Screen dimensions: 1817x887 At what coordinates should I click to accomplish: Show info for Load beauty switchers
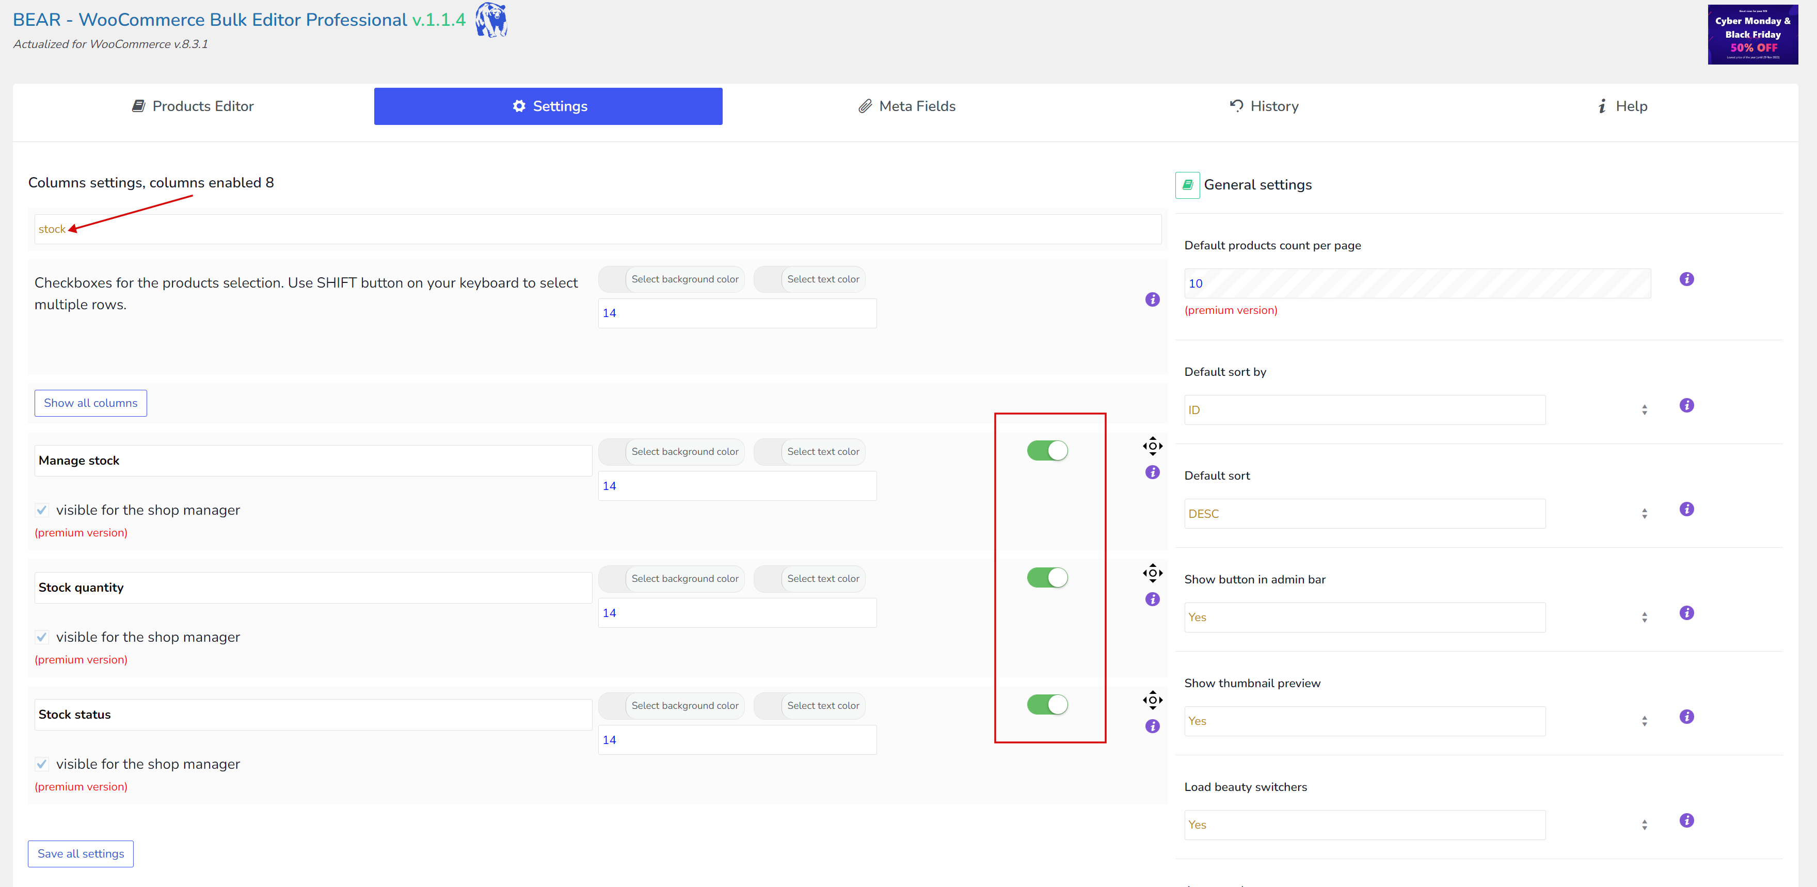click(1686, 820)
